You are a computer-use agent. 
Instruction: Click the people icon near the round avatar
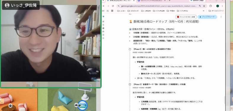point(76,105)
